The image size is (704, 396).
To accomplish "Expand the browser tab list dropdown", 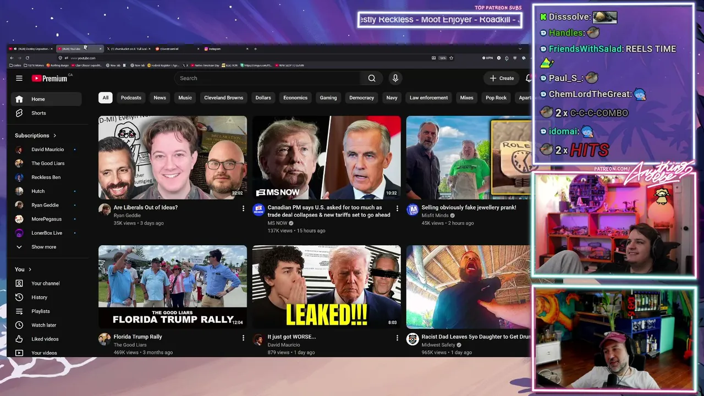I will pos(520,49).
